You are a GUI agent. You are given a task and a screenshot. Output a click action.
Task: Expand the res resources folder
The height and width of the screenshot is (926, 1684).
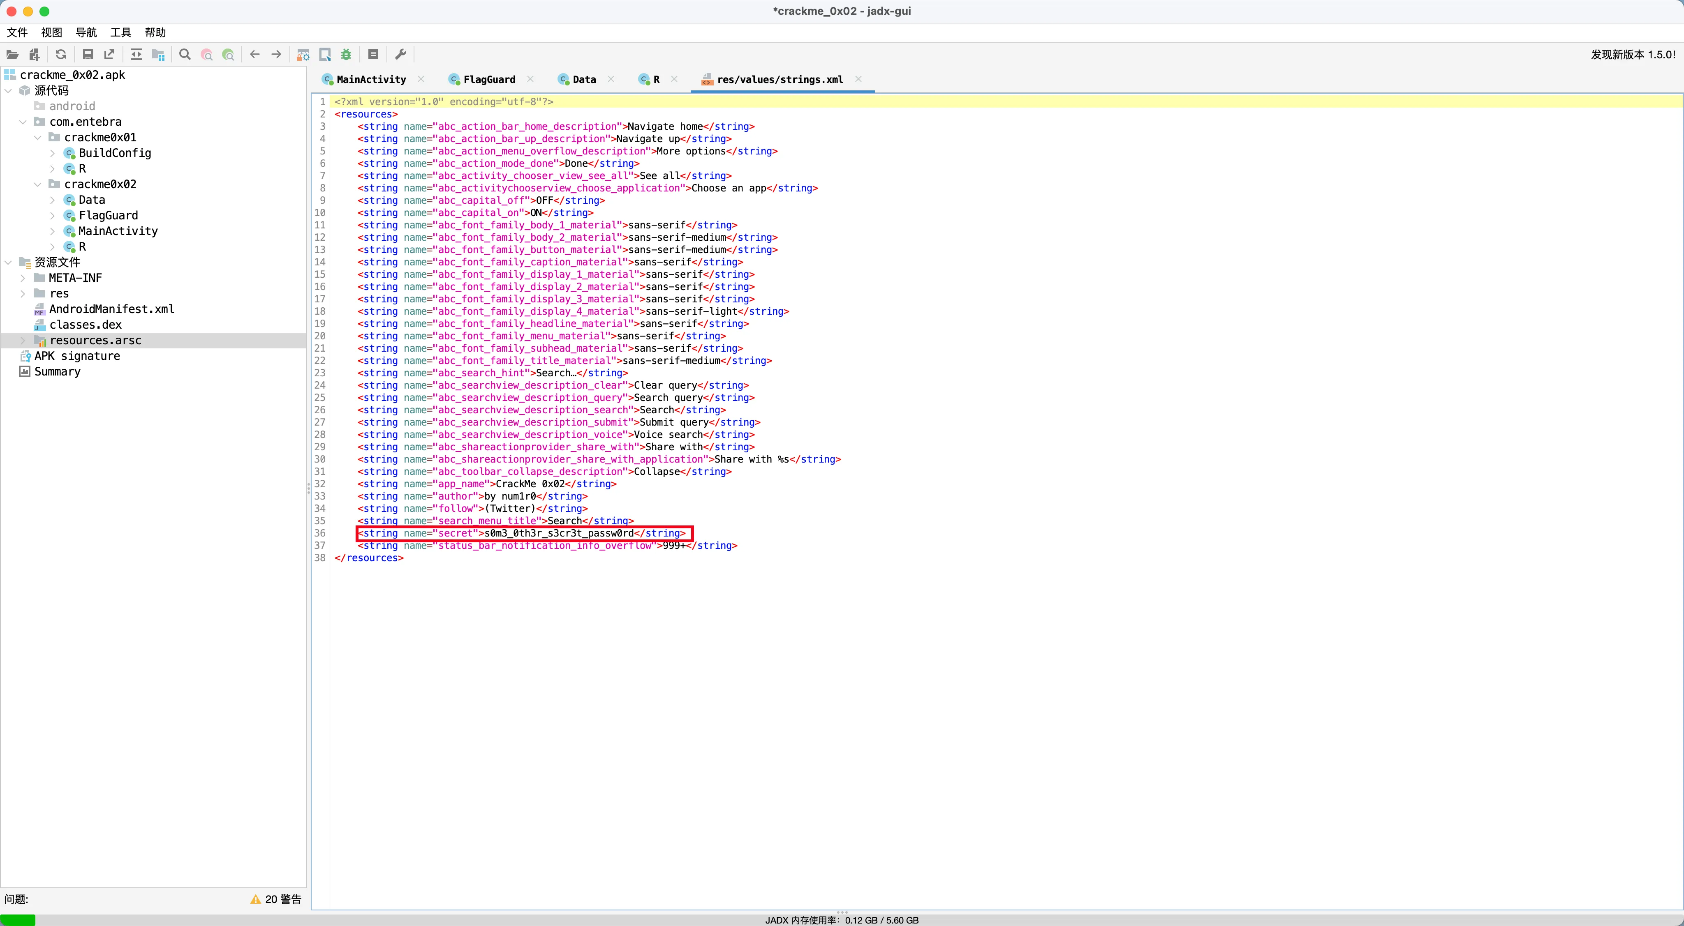click(23, 293)
